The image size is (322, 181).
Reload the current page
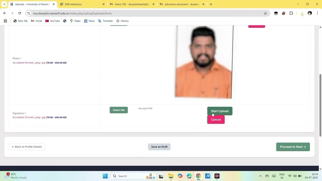click(20, 13)
